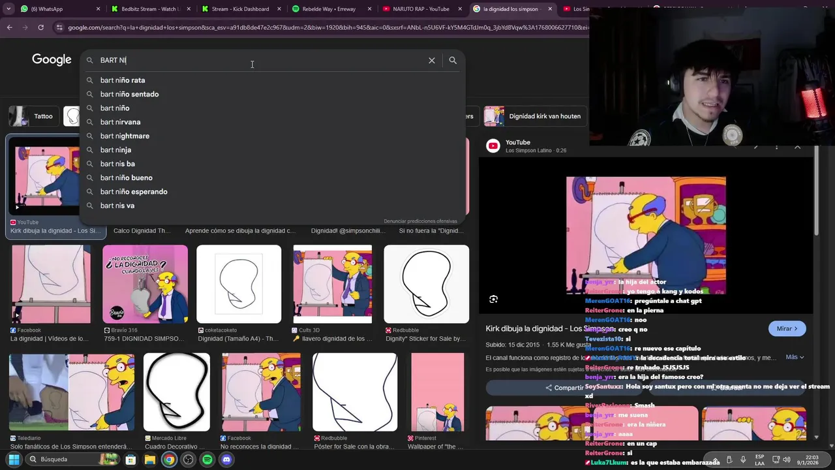Open Discord from taskbar
The width and height of the screenshot is (835, 470).
coord(226,460)
